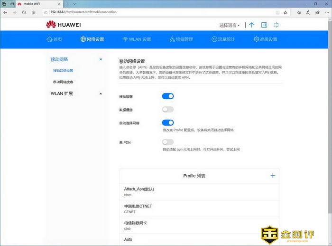Bookmark the page using the star icon

[x=285, y=12]
